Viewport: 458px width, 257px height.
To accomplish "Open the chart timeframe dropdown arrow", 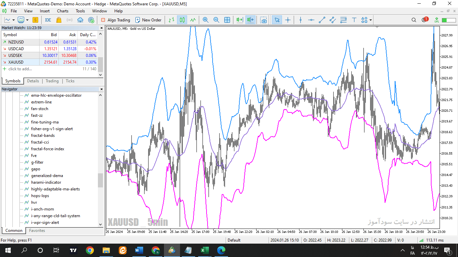I will coord(13,20).
